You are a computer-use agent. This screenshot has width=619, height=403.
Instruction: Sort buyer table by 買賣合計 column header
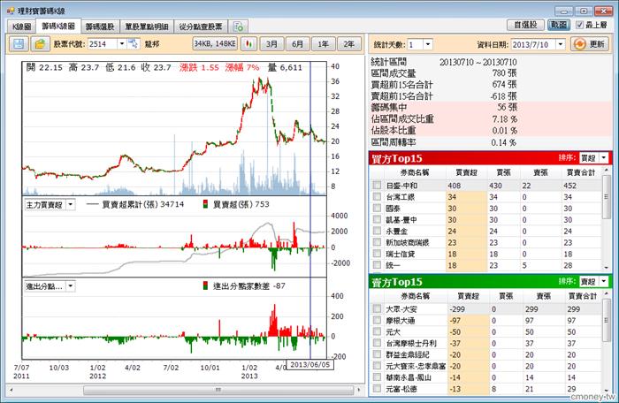(580, 172)
